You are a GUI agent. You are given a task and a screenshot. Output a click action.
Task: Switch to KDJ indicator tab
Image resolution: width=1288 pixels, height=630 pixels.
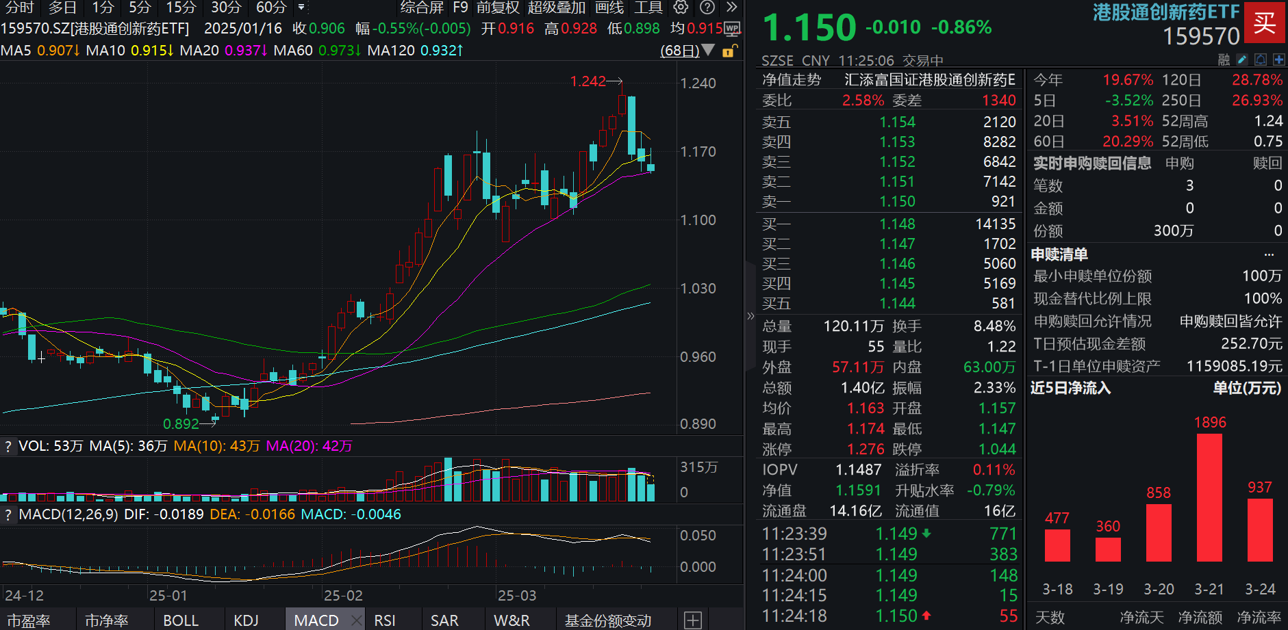247,620
